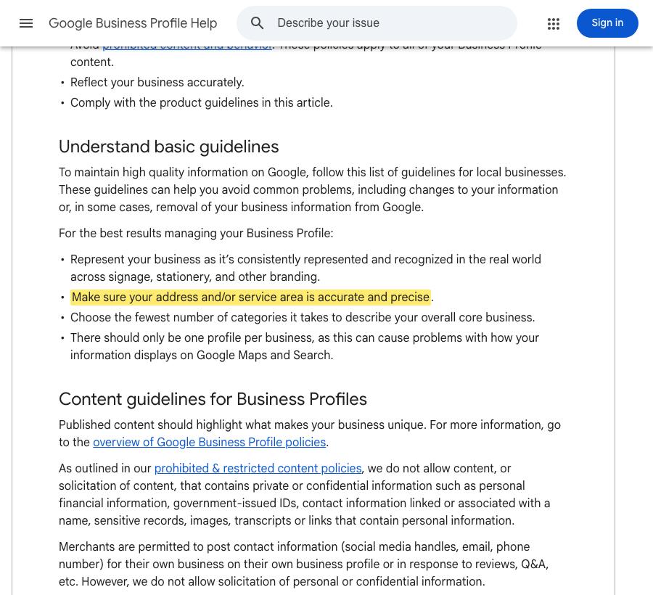653x595 pixels.
Task: Click 'There should only be one profile' bullet
Action: click(x=305, y=346)
